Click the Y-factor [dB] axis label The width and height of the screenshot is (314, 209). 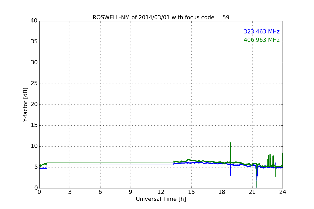(x=25, y=104)
